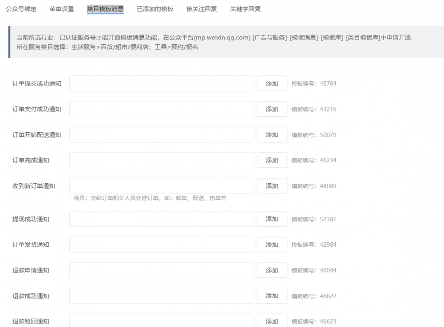点击收到新订单通知的输入框
444x327 pixels.
[x=162, y=186]
